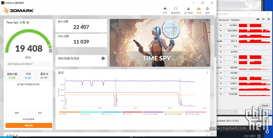Click the Time Spy artwork thumbnail
The height and width of the screenshot is (138, 273).
point(160,43)
